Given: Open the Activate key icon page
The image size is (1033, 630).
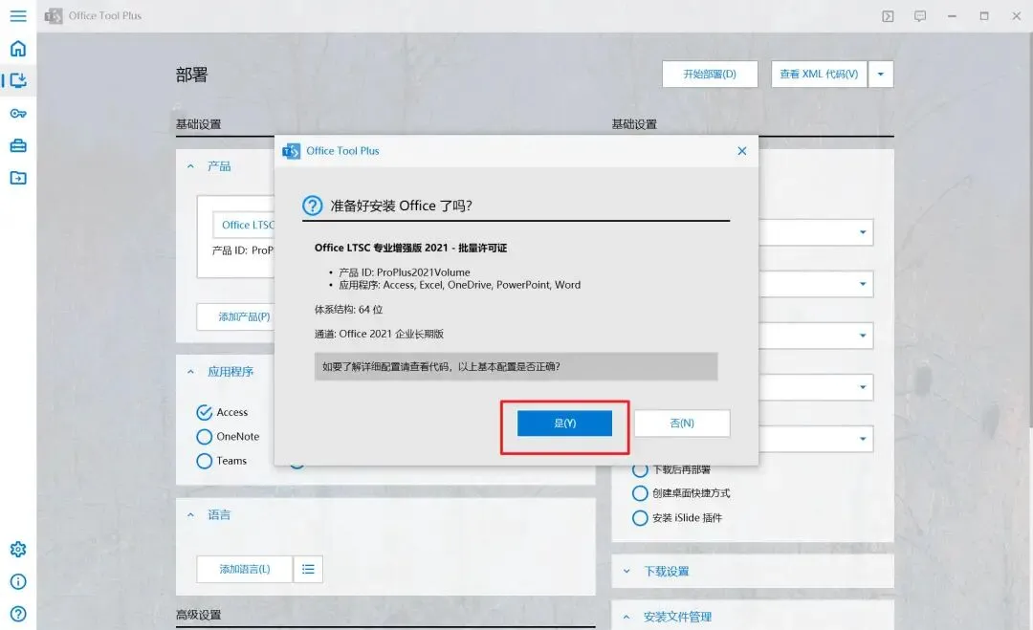Looking at the screenshot, I should click(x=18, y=113).
